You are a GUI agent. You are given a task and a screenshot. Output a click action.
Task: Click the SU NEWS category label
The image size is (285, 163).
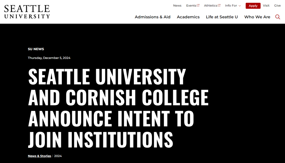pyautogui.click(x=36, y=49)
